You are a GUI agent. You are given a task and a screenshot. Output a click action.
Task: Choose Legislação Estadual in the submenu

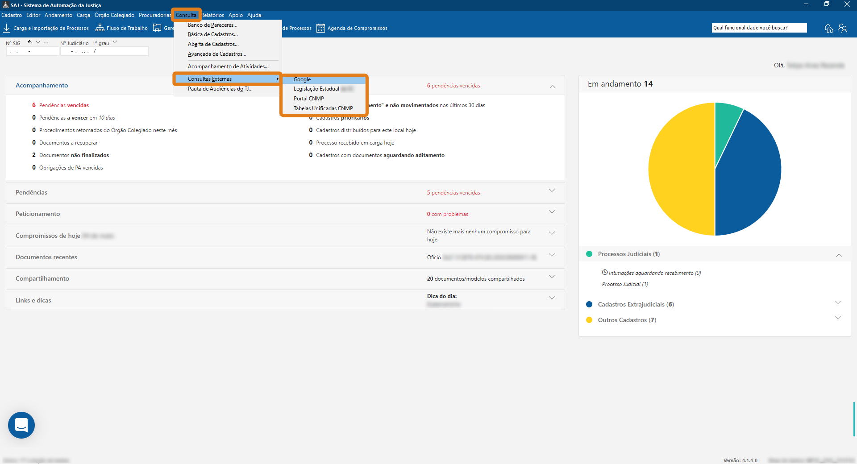tap(324, 89)
